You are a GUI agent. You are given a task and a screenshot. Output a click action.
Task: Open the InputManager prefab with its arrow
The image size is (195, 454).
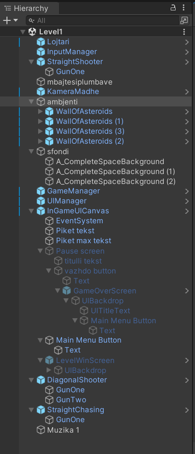coord(187,52)
